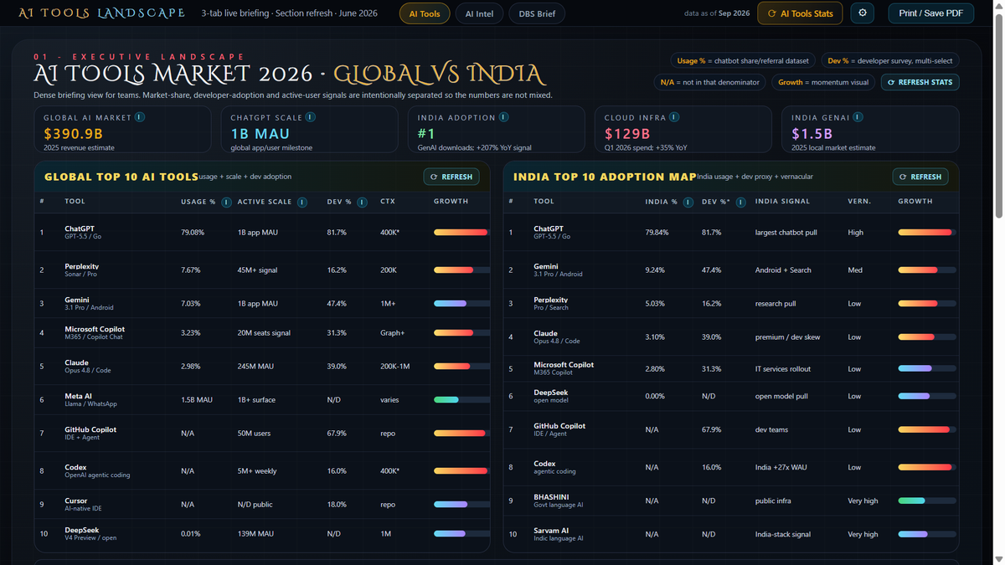Select Meta AI in global table

pyautogui.click(x=262, y=399)
